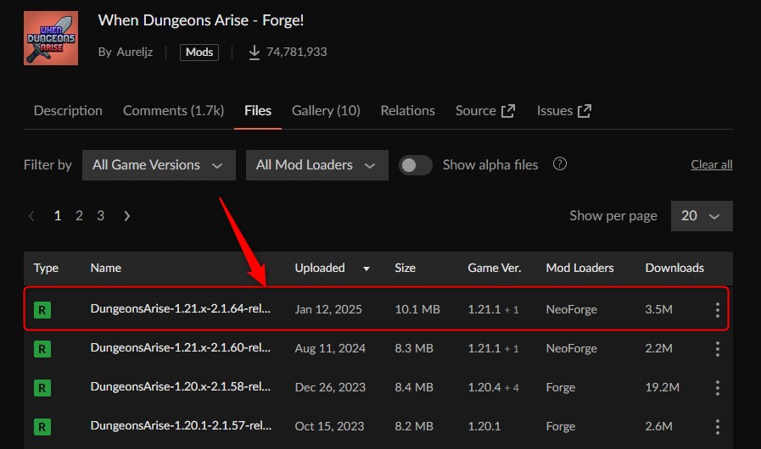Click the Issues external link icon
761x449 pixels.
tap(585, 111)
